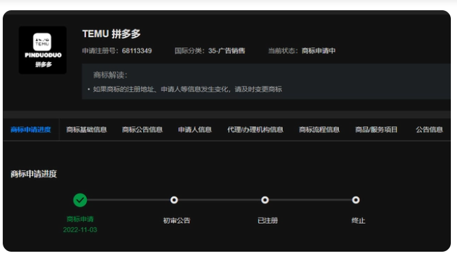This screenshot has height=264, width=457.
Task: Click the 商标解读 note about changing trademark
Action: (187, 89)
